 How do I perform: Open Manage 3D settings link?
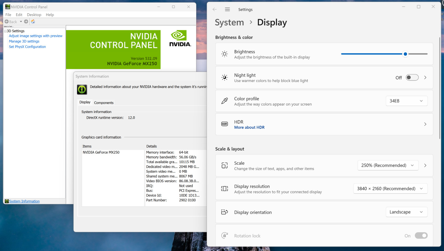(x=24, y=41)
